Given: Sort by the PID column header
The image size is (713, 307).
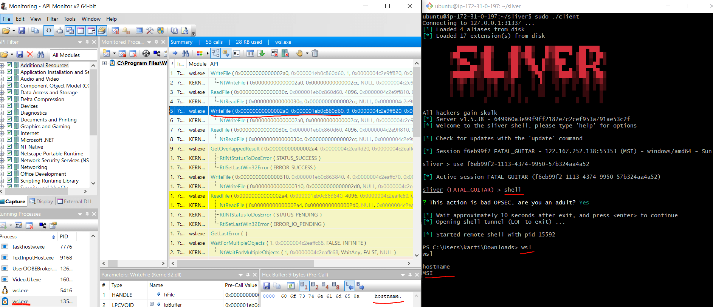Looking at the screenshot, I should coord(64,236).
